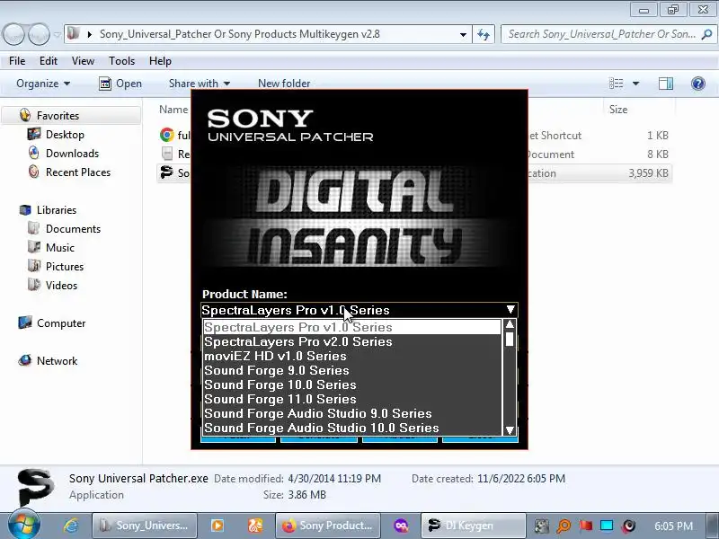The width and height of the screenshot is (719, 539).
Task: Choose SpectraLayers Pro v1.0 Series list option
Action: click(x=352, y=327)
